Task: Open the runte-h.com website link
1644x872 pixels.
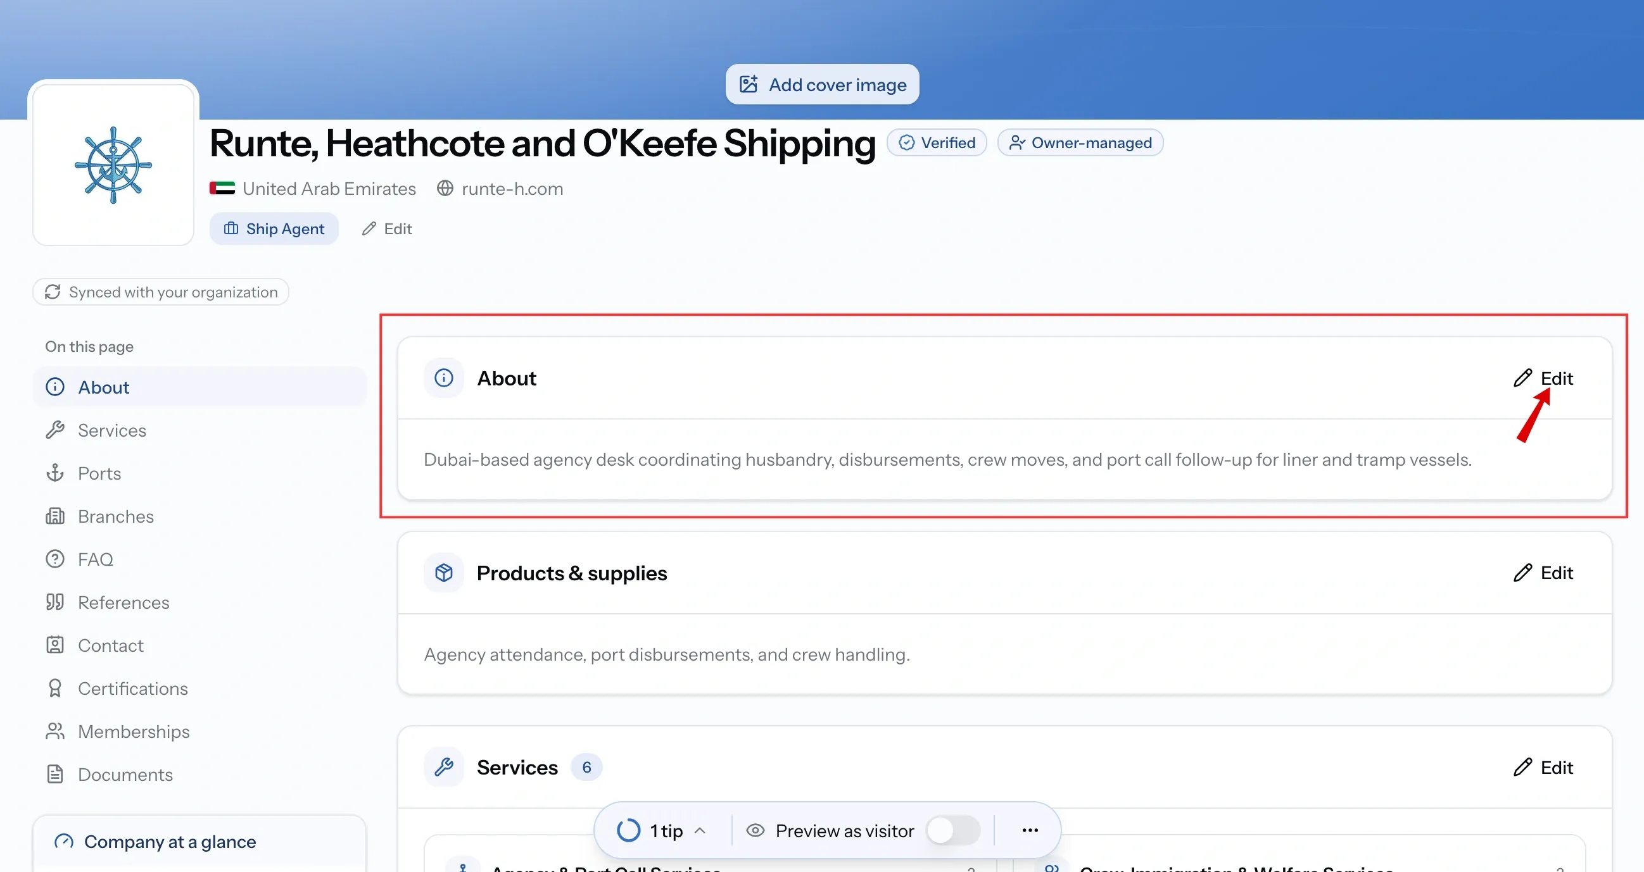Action: (x=512, y=189)
